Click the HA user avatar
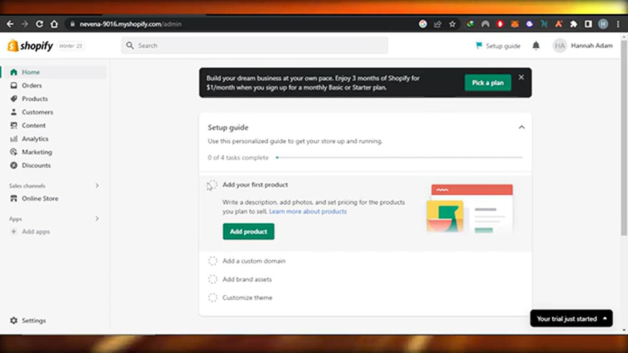 tap(560, 46)
